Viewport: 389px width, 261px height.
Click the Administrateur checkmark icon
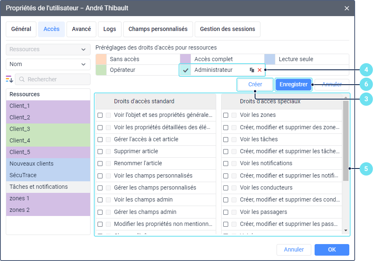186,70
